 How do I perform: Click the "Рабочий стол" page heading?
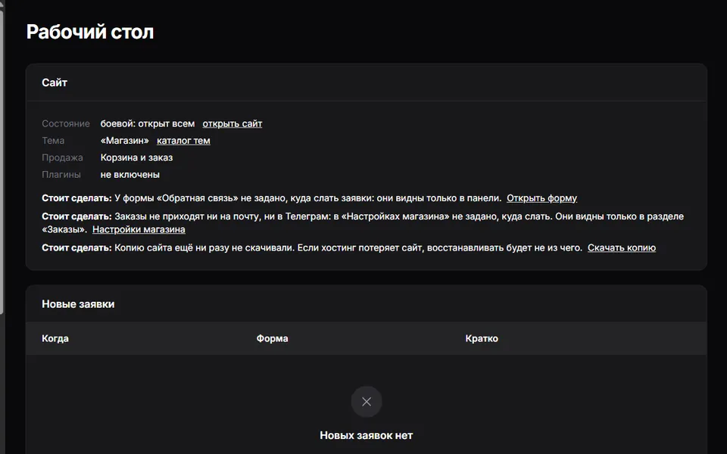(x=90, y=32)
